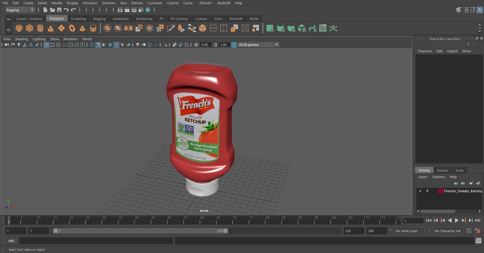The height and width of the screenshot is (253, 484).
Task: Open the sRGB gamma view transform dropdown
Action: 259,45
